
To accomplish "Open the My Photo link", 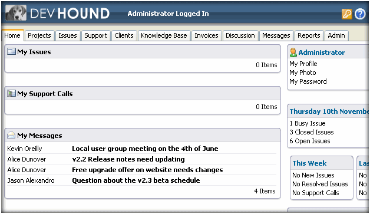I will [302, 73].
